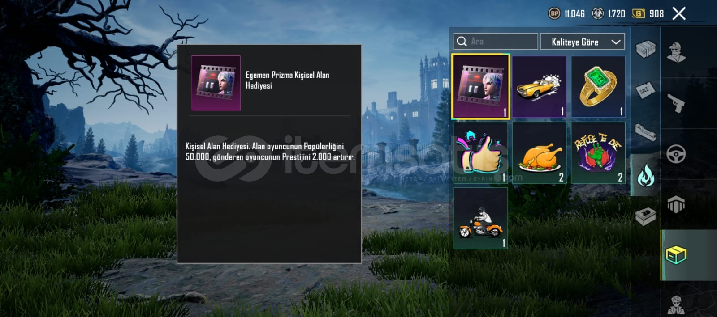This screenshot has width=717, height=317.
Task: Open the steering wheel vehicles category
Action: [676, 154]
